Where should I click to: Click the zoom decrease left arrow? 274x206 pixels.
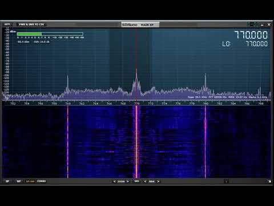point(114,181)
